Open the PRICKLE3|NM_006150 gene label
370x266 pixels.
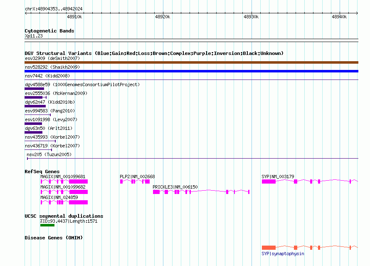point(175,187)
